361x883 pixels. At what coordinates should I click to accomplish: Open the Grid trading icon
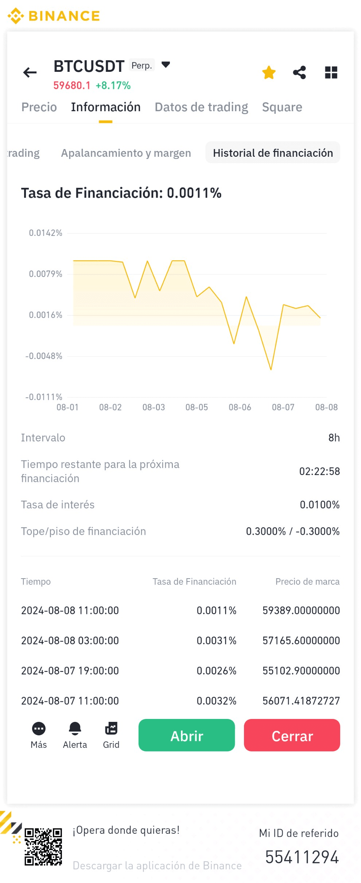(x=111, y=729)
